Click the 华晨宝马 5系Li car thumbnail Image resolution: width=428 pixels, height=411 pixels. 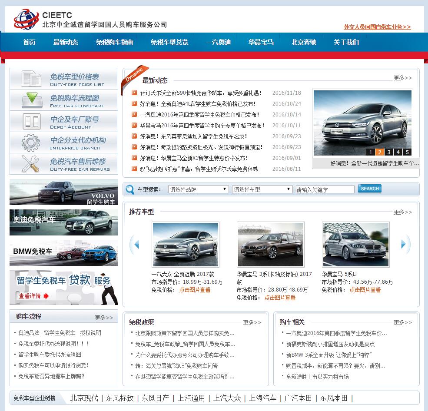click(x=356, y=245)
